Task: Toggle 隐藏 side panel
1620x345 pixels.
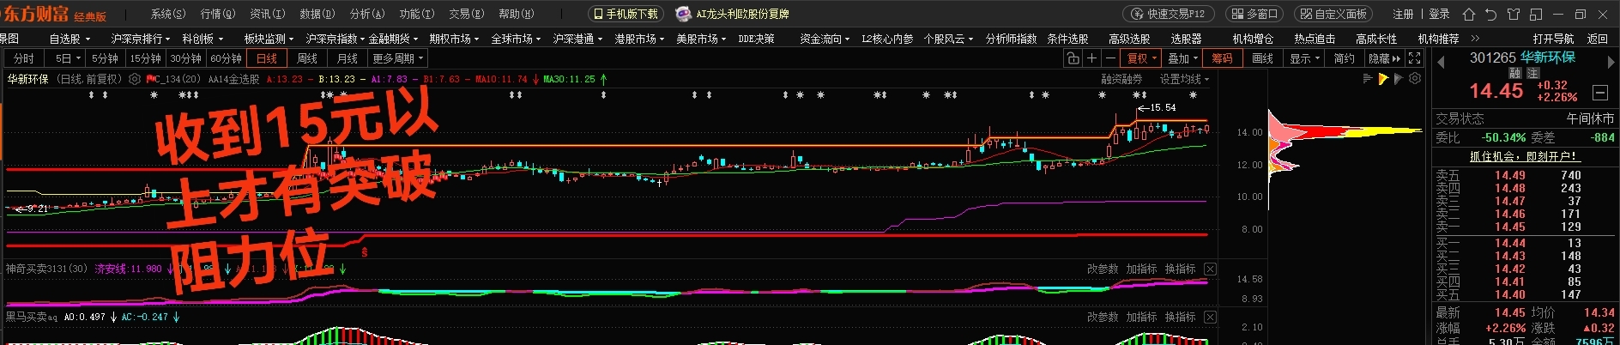Action: click(x=1384, y=58)
